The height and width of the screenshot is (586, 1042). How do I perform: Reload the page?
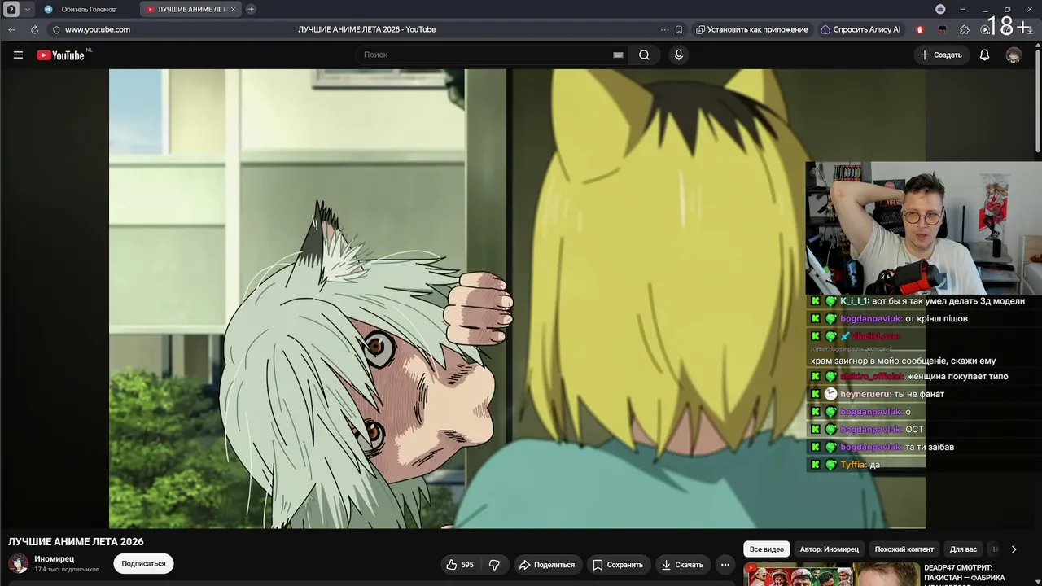[34, 29]
